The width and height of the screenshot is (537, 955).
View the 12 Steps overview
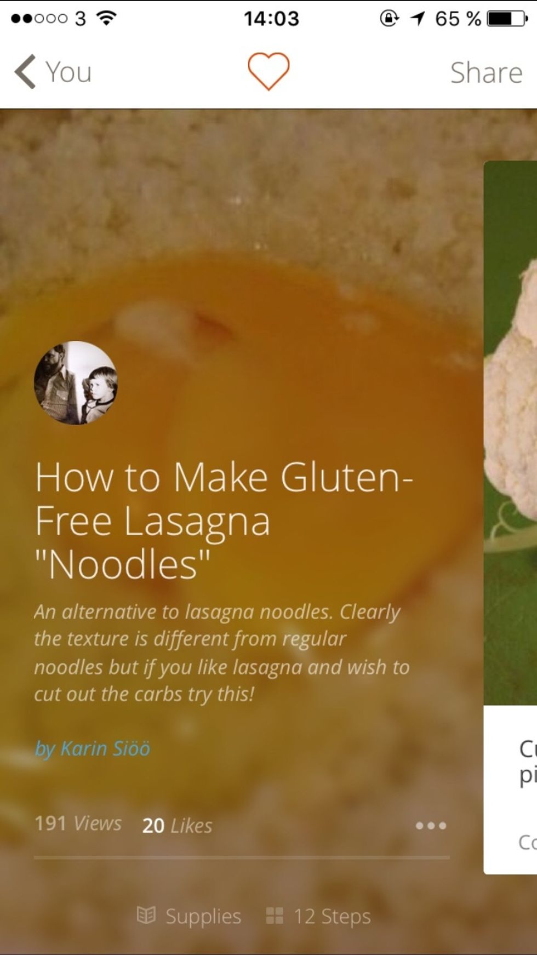click(332, 916)
